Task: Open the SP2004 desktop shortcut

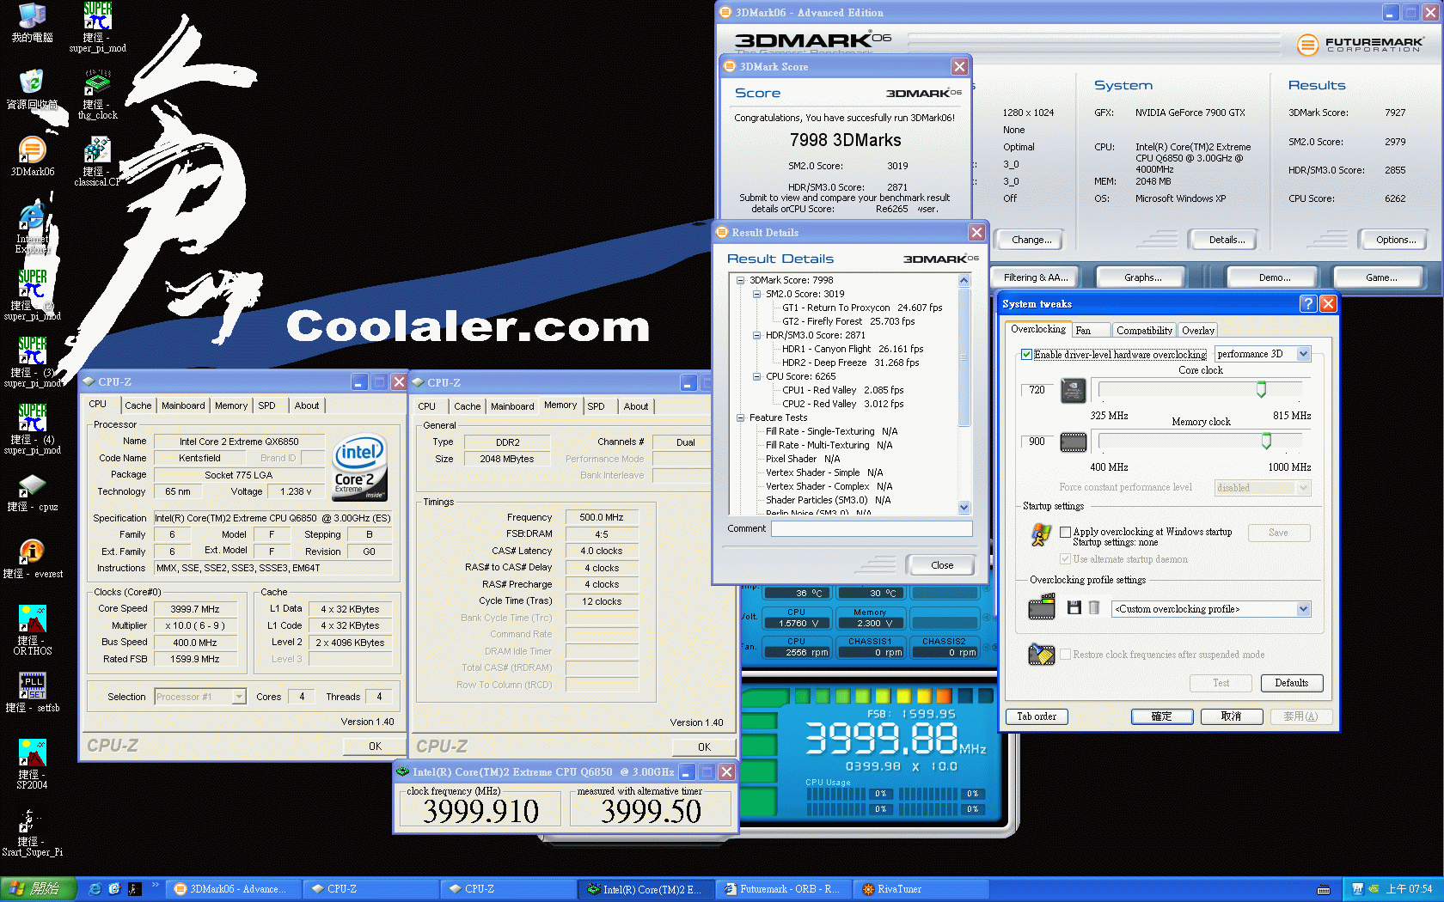Action: click(32, 764)
